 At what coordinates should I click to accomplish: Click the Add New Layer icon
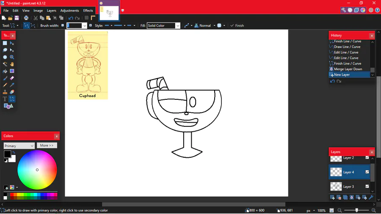pyautogui.click(x=332, y=198)
